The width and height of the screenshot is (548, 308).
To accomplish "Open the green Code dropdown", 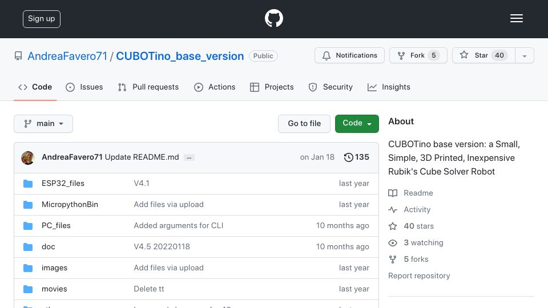I will click(357, 124).
